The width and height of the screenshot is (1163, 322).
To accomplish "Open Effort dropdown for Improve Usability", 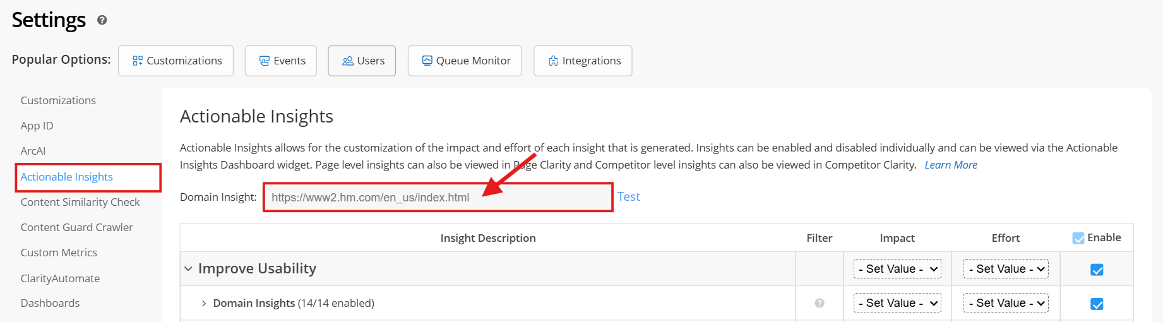I will [x=1006, y=269].
